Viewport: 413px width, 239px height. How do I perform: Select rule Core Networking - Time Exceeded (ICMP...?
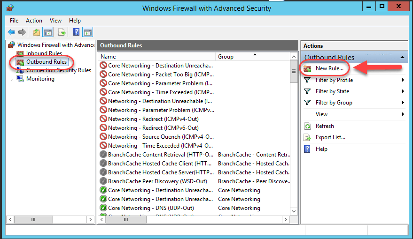coord(161,92)
